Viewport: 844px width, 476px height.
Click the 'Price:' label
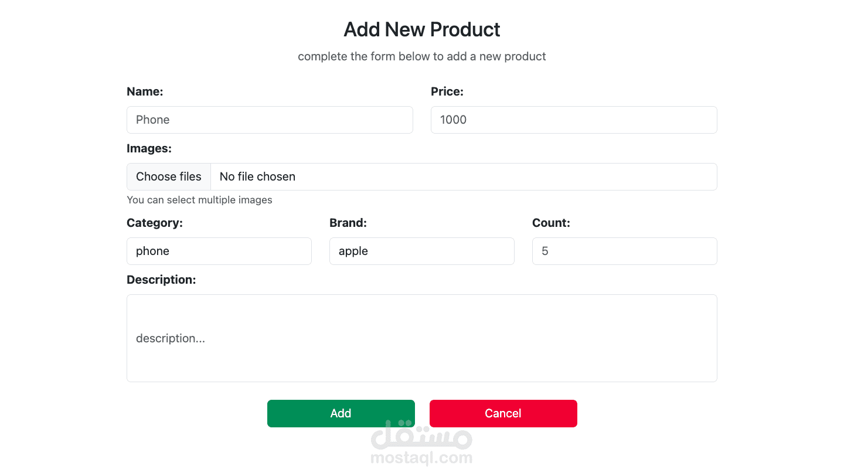(x=447, y=91)
